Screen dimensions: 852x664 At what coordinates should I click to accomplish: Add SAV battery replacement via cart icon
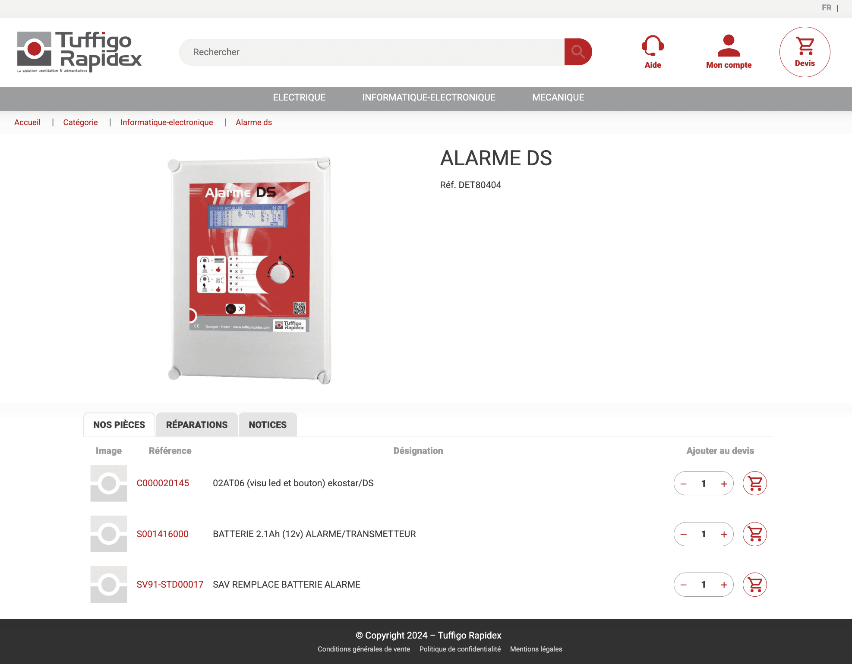754,585
